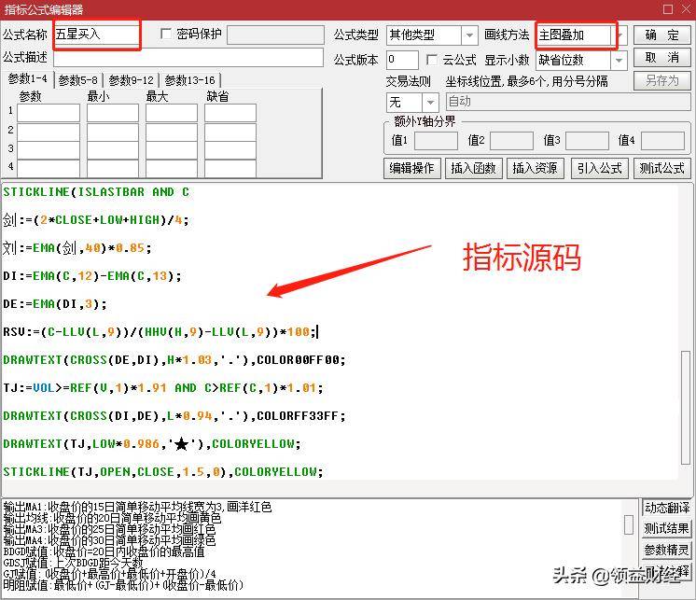Click the STICKLINE(TJ,OPEN,CLOSE code line

pos(163,472)
